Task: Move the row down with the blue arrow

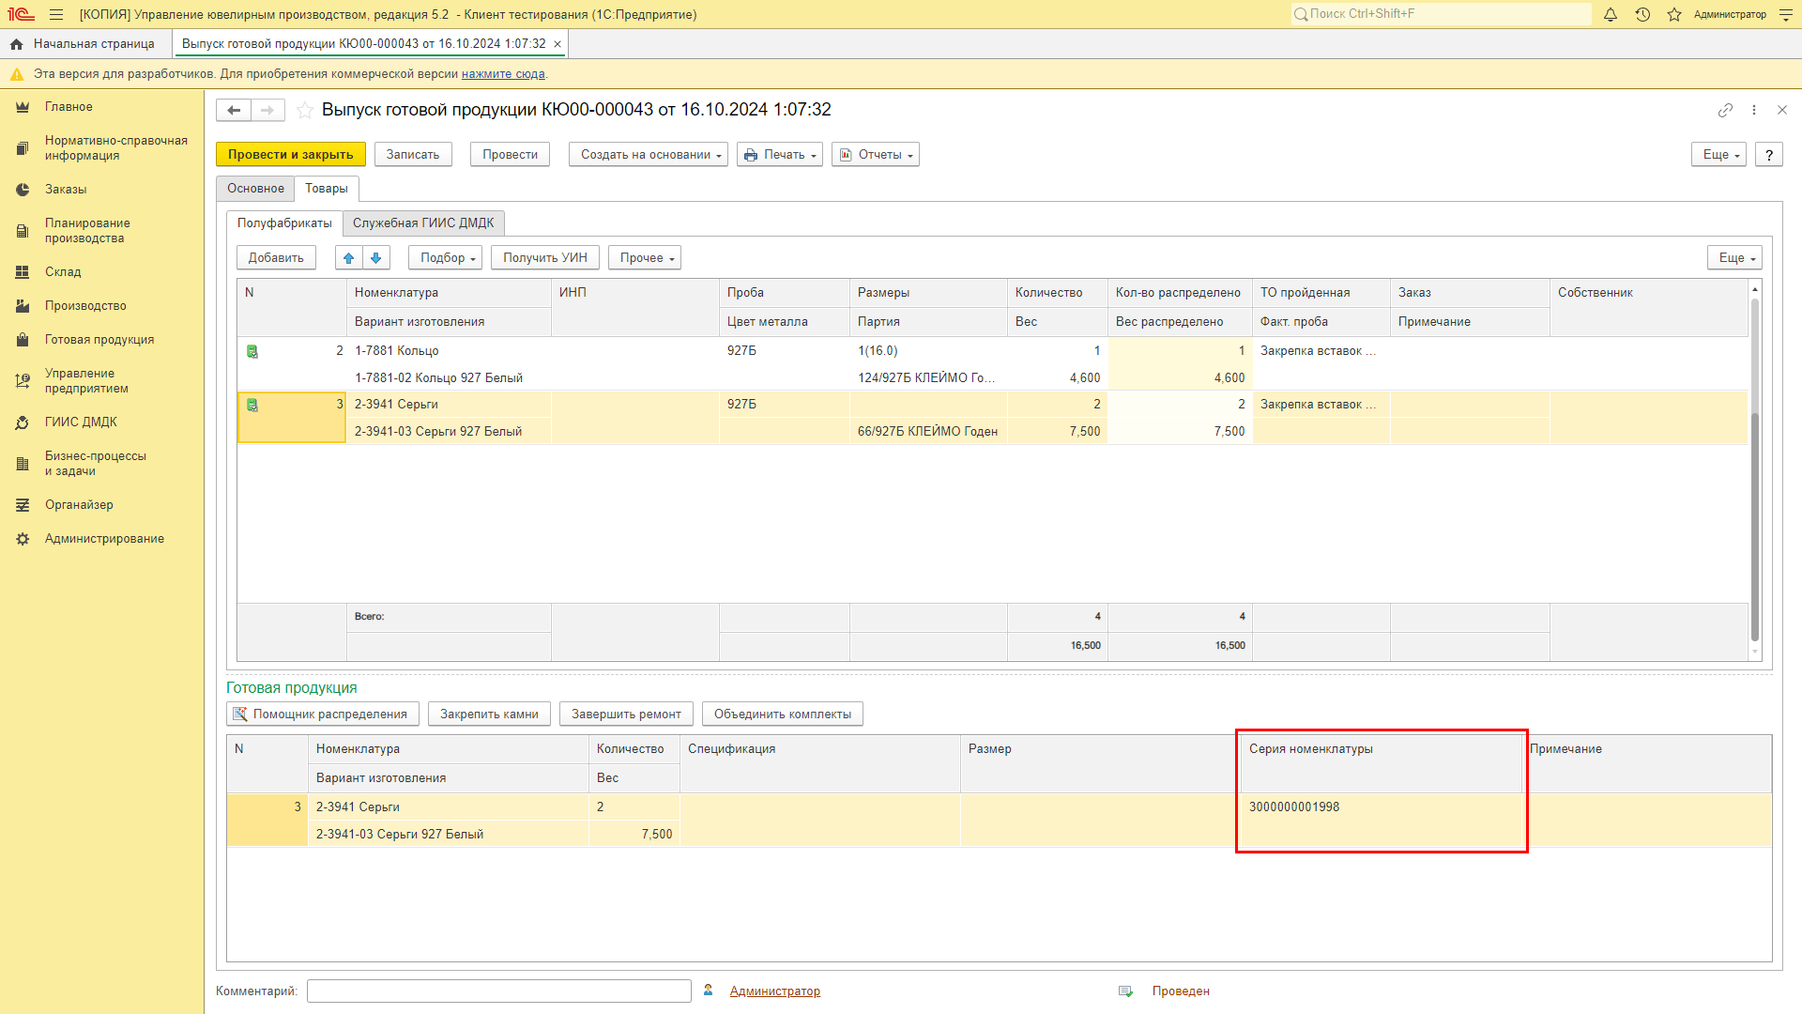Action: coord(376,257)
